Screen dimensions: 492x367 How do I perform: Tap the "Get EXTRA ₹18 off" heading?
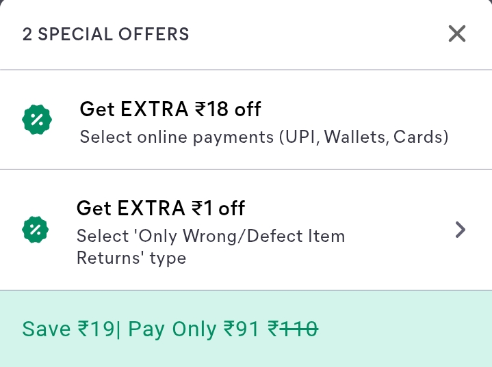click(x=170, y=109)
